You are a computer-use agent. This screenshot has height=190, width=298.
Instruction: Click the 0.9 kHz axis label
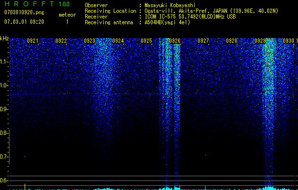(x=4, y=109)
